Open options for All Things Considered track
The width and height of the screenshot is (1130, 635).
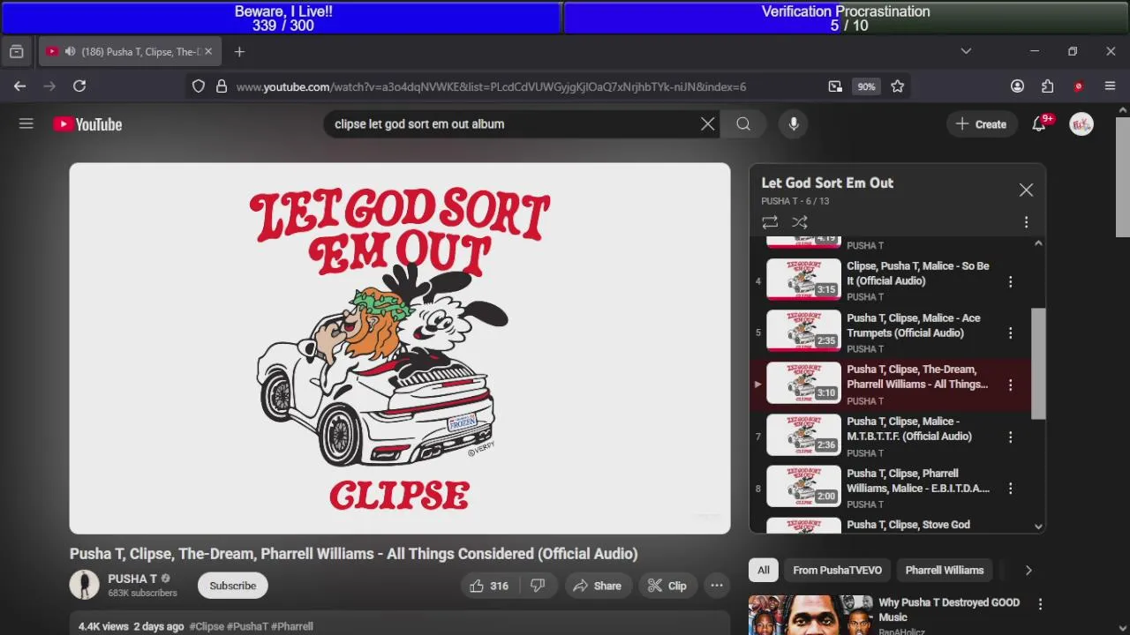pyautogui.click(x=1011, y=385)
